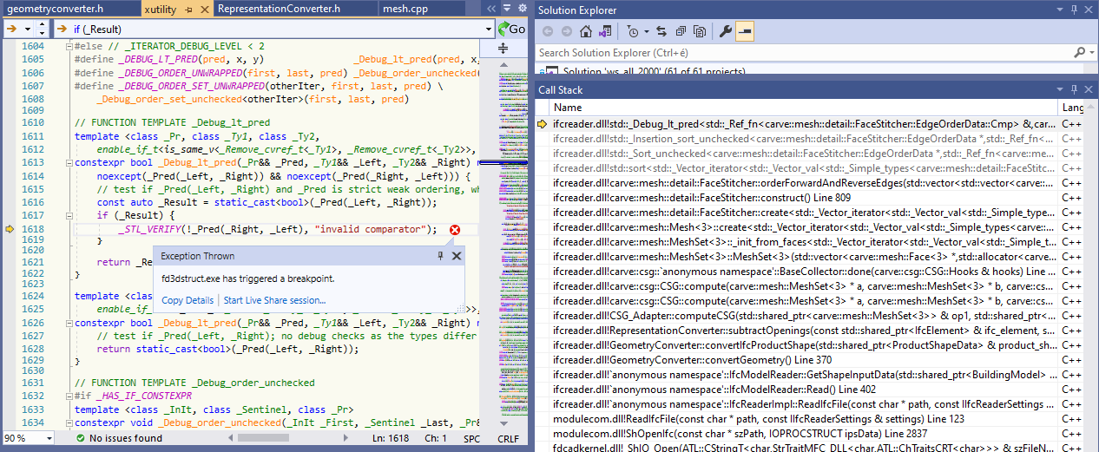Click the tab overflow double-chevron icon

tap(490, 9)
